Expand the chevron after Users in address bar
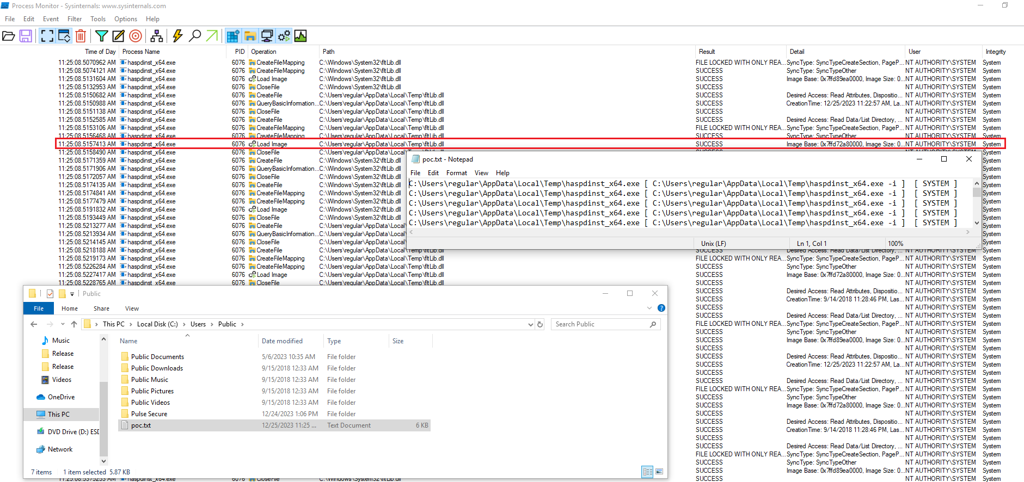This screenshot has height=482, width=1024. [x=212, y=324]
